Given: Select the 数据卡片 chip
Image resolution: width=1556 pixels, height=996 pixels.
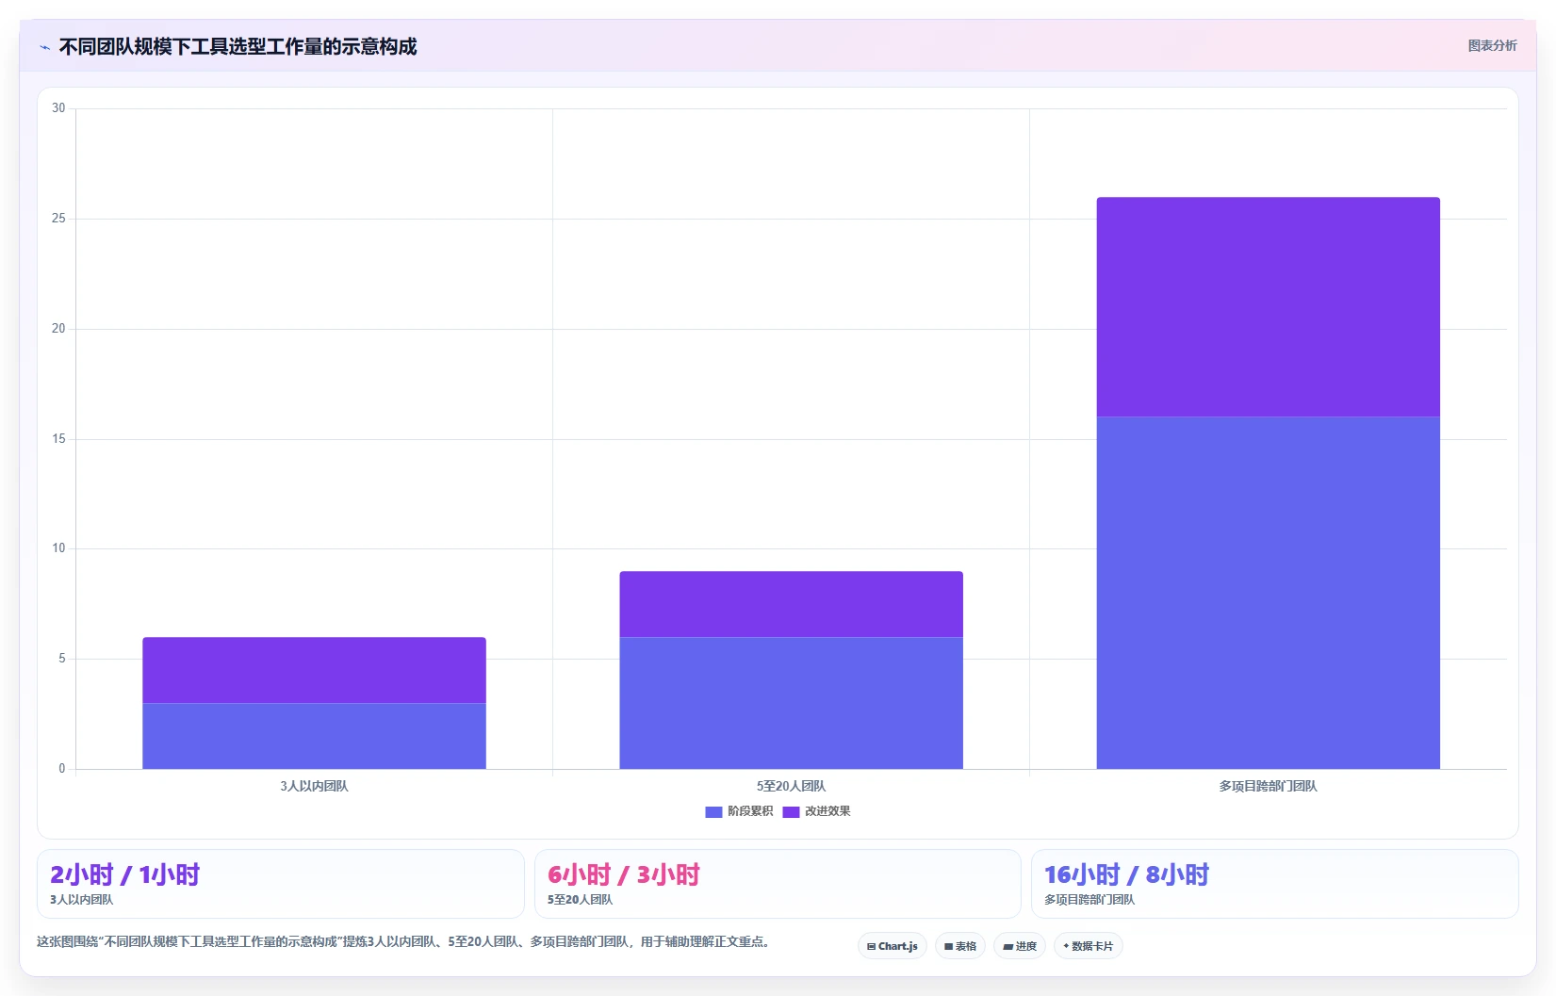Looking at the screenshot, I should click(1089, 946).
